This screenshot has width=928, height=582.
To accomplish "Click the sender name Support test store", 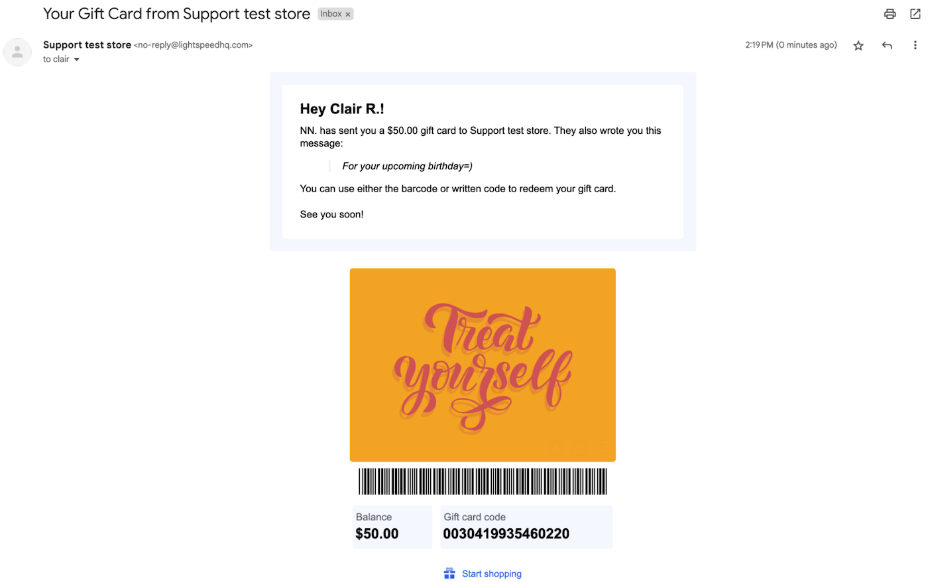I will point(87,45).
